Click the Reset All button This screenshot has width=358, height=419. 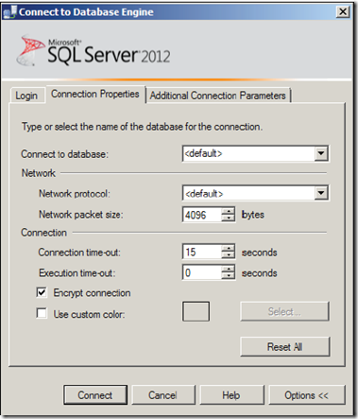pos(285,347)
